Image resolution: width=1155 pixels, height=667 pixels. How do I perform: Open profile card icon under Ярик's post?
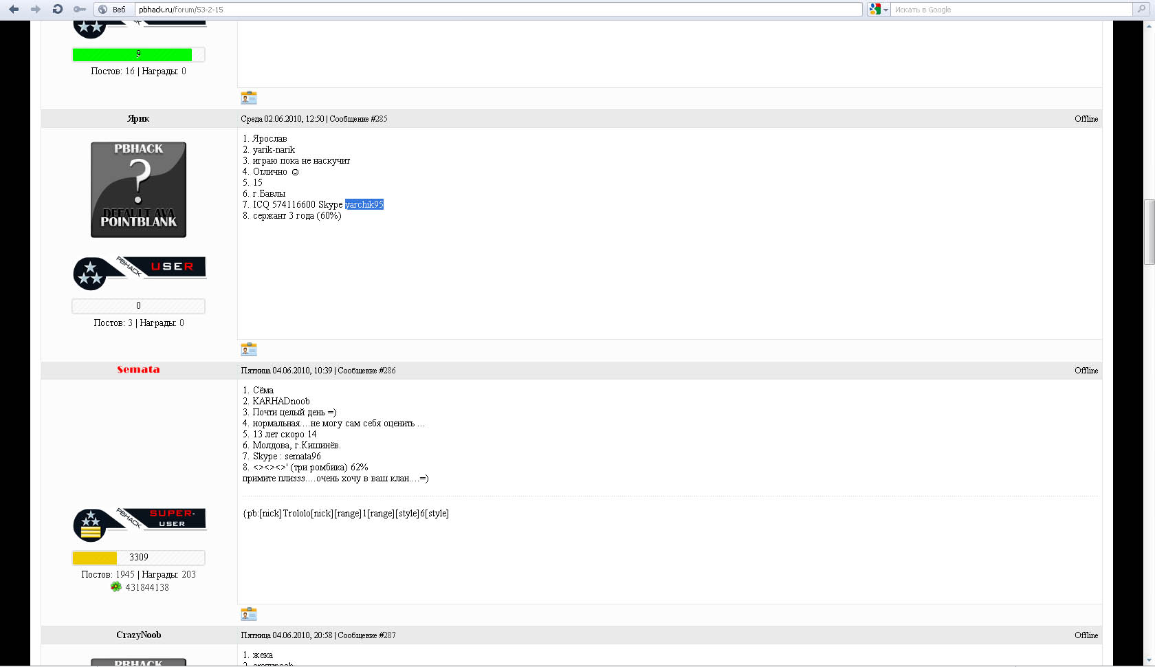pos(249,349)
